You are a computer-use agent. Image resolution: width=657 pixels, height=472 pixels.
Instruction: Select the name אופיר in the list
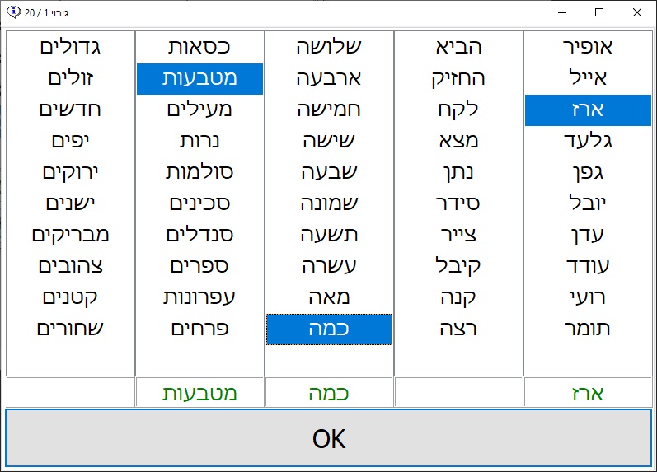tap(588, 47)
